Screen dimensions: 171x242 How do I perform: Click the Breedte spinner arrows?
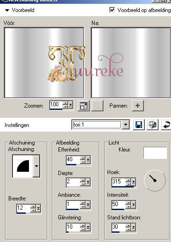(33, 208)
